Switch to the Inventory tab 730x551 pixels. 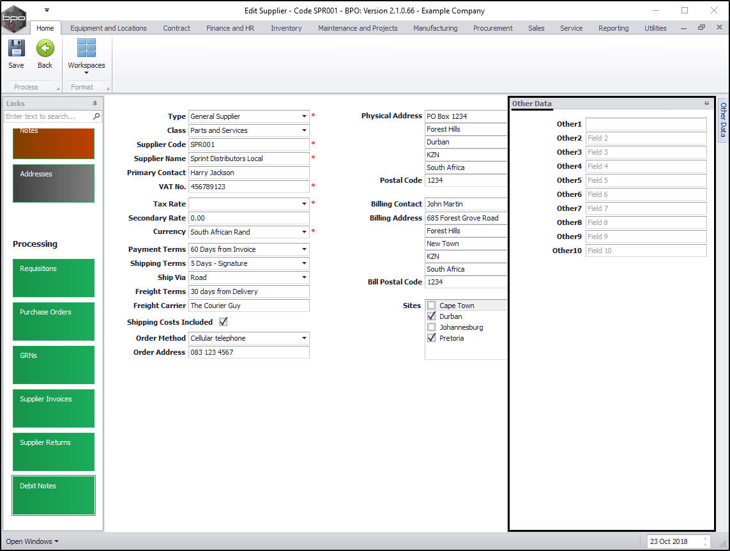coord(286,28)
